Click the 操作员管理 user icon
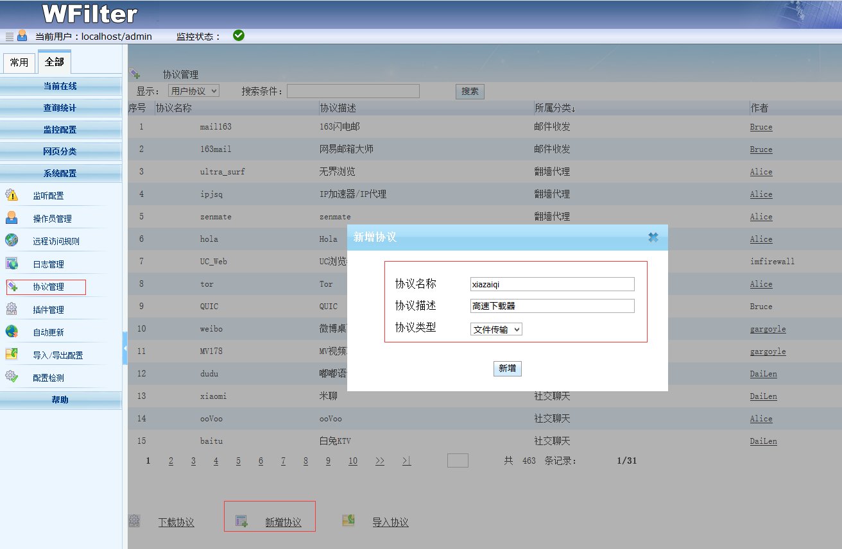 12,218
